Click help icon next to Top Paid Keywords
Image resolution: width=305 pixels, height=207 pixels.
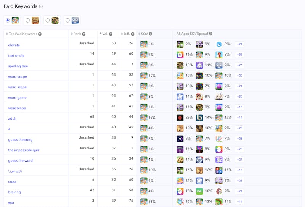[40, 34]
